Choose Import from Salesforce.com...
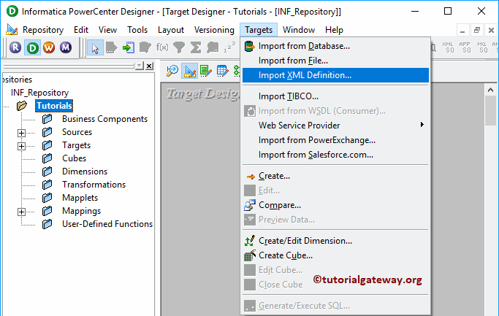 [x=336, y=155]
